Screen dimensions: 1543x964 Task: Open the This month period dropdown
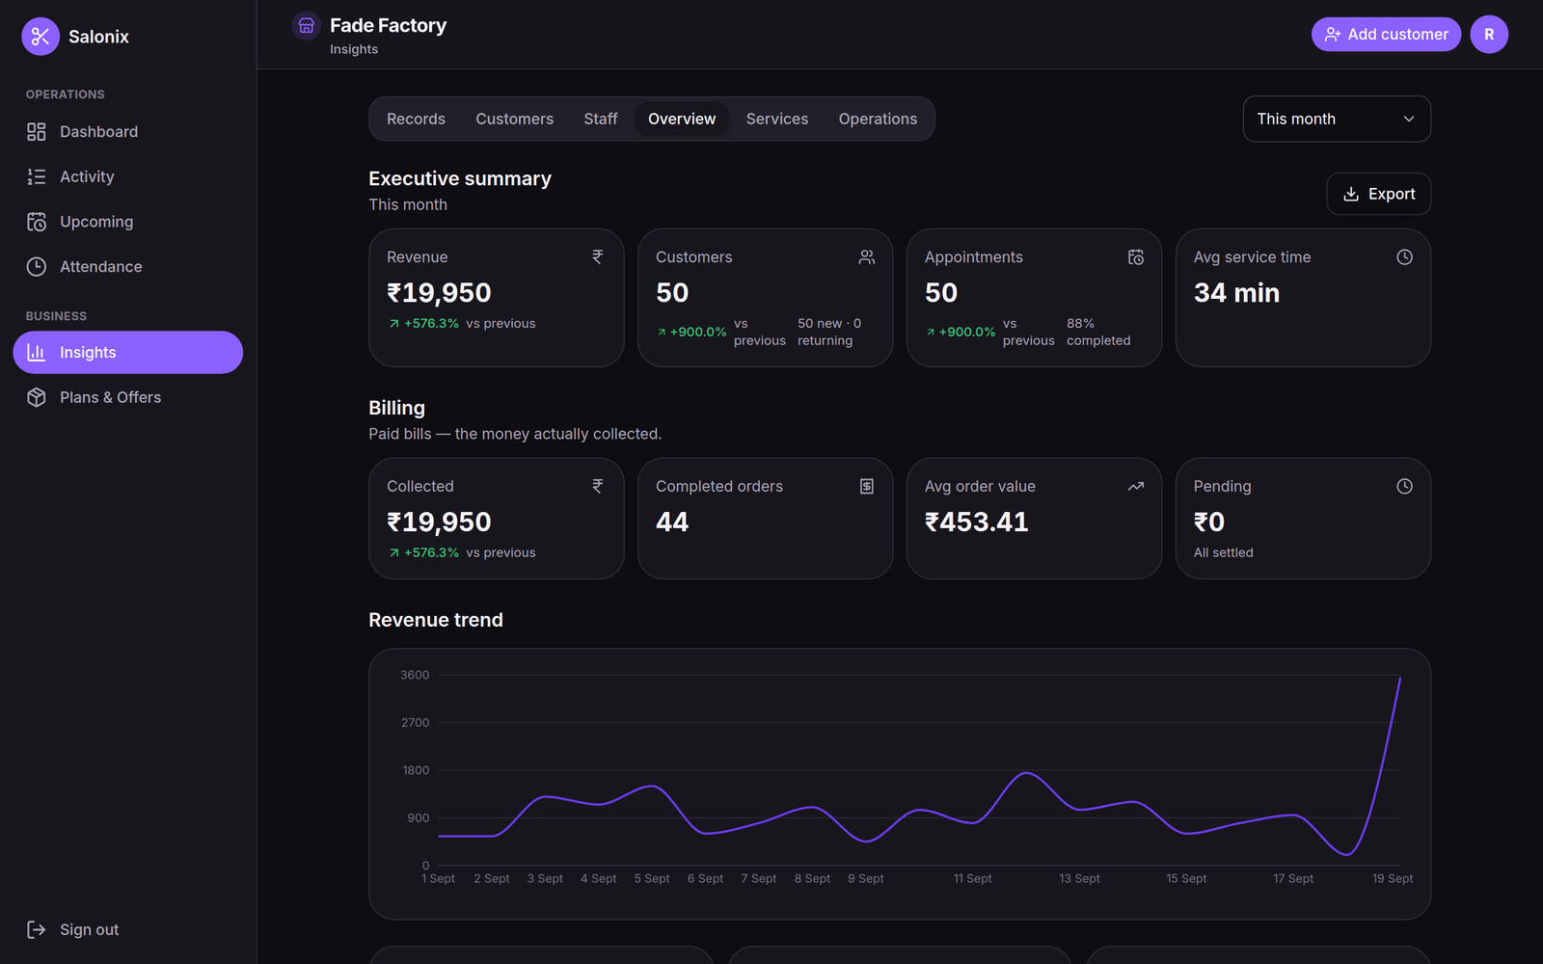tap(1337, 119)
